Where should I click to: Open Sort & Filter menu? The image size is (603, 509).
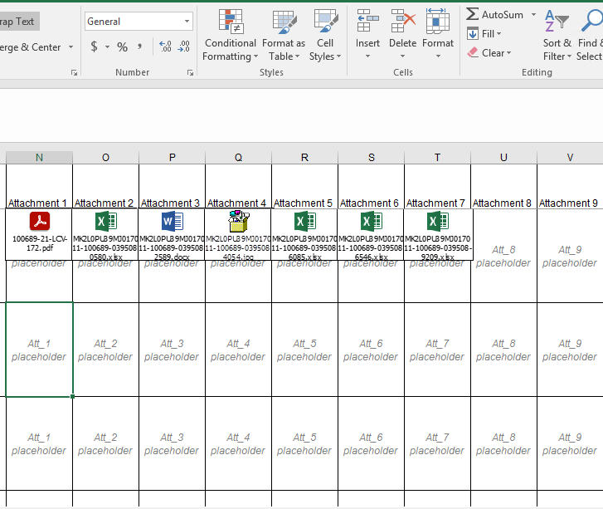click(557, 36)
